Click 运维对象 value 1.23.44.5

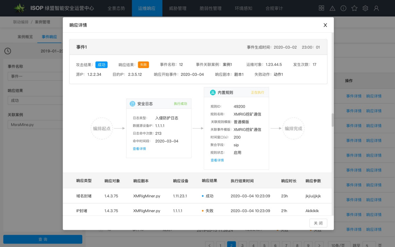(x=274, y=65)
